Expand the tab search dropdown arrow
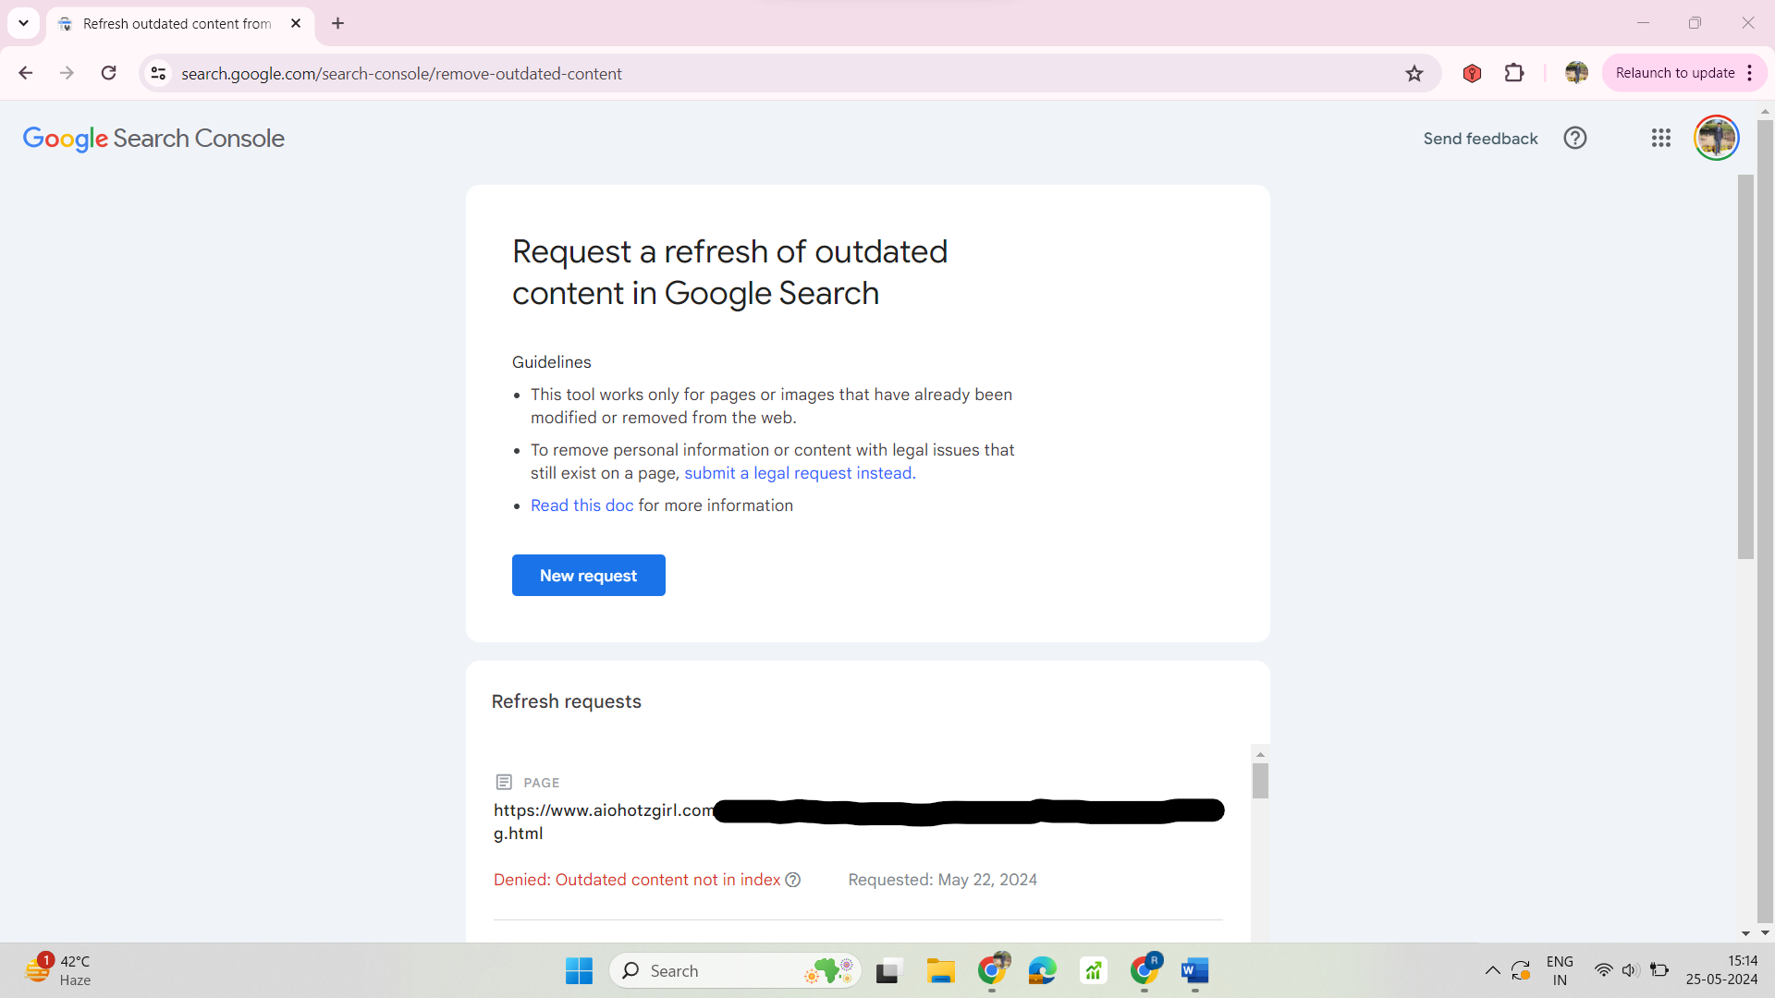This screenshot has height=998, width=1775. click(x=23, y=23)
